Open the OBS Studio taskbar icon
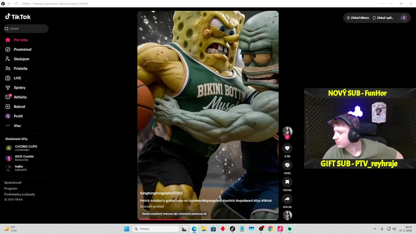 tap(261, 229)
